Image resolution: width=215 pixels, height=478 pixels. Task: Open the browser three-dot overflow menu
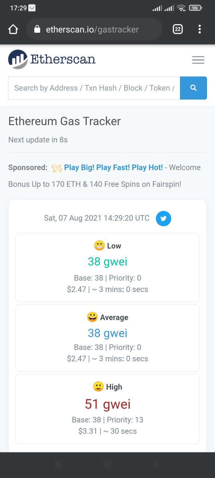click(x=199, y=29)
